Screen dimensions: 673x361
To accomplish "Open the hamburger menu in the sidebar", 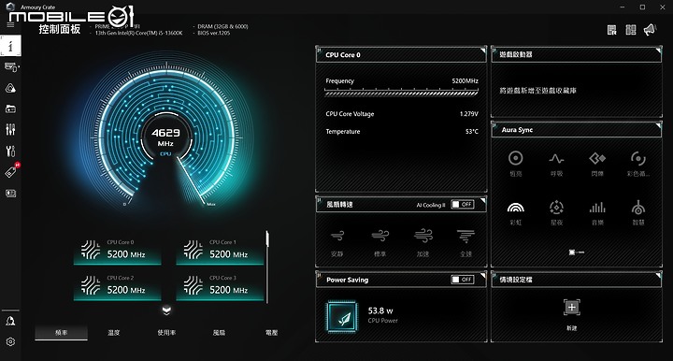I will 10,24.
